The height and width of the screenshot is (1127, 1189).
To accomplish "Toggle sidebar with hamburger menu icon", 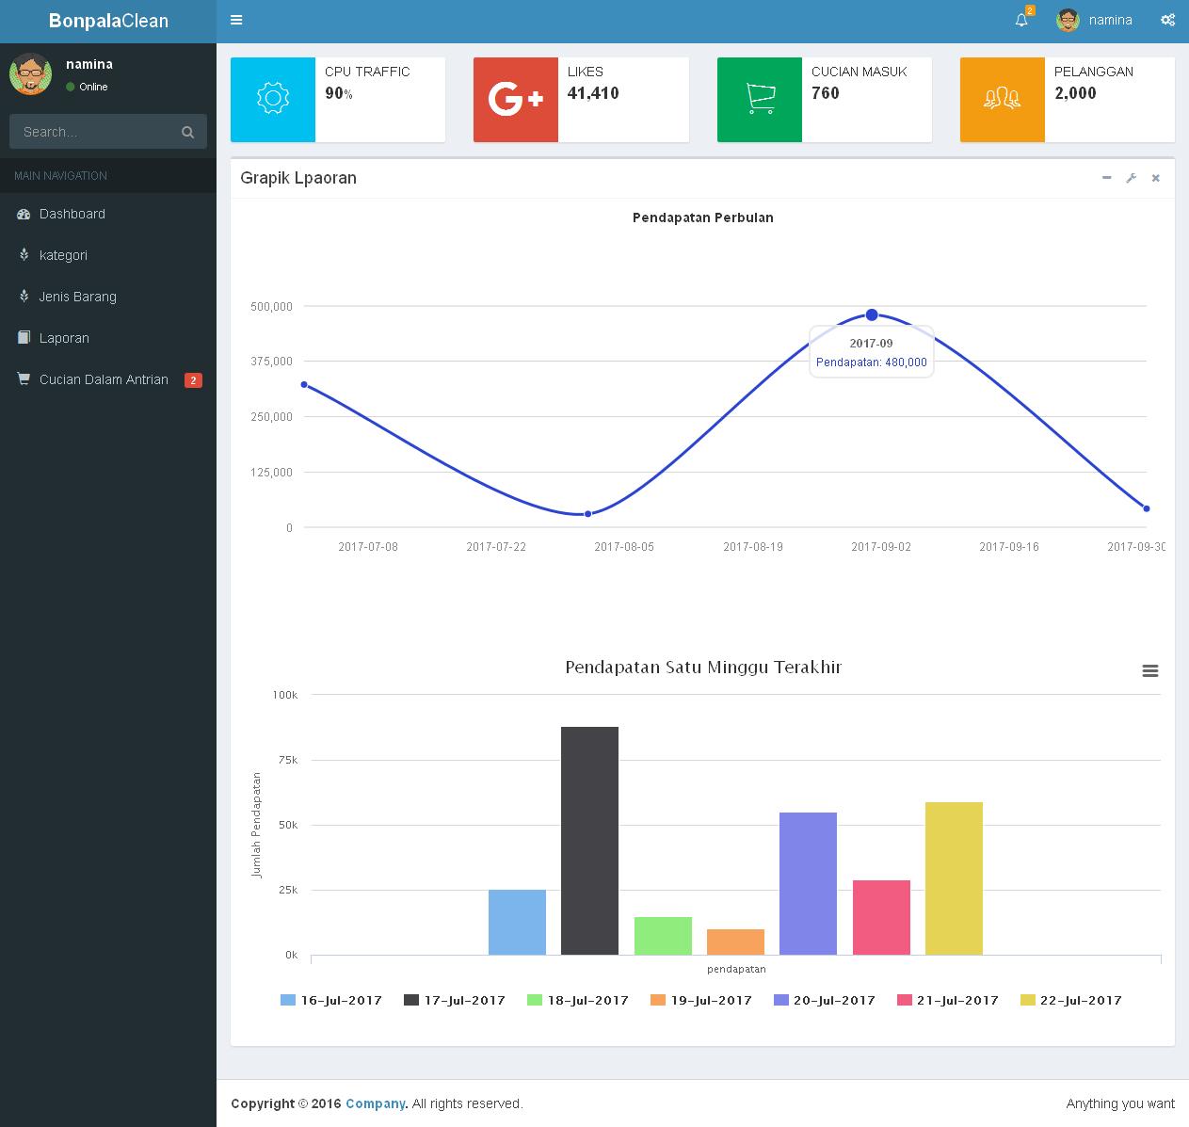I will 236,20.
